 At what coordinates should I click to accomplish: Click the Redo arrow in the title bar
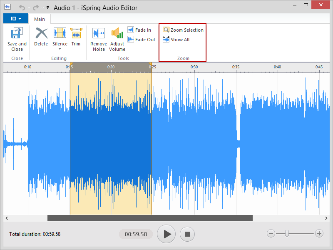tap(36, 7)
